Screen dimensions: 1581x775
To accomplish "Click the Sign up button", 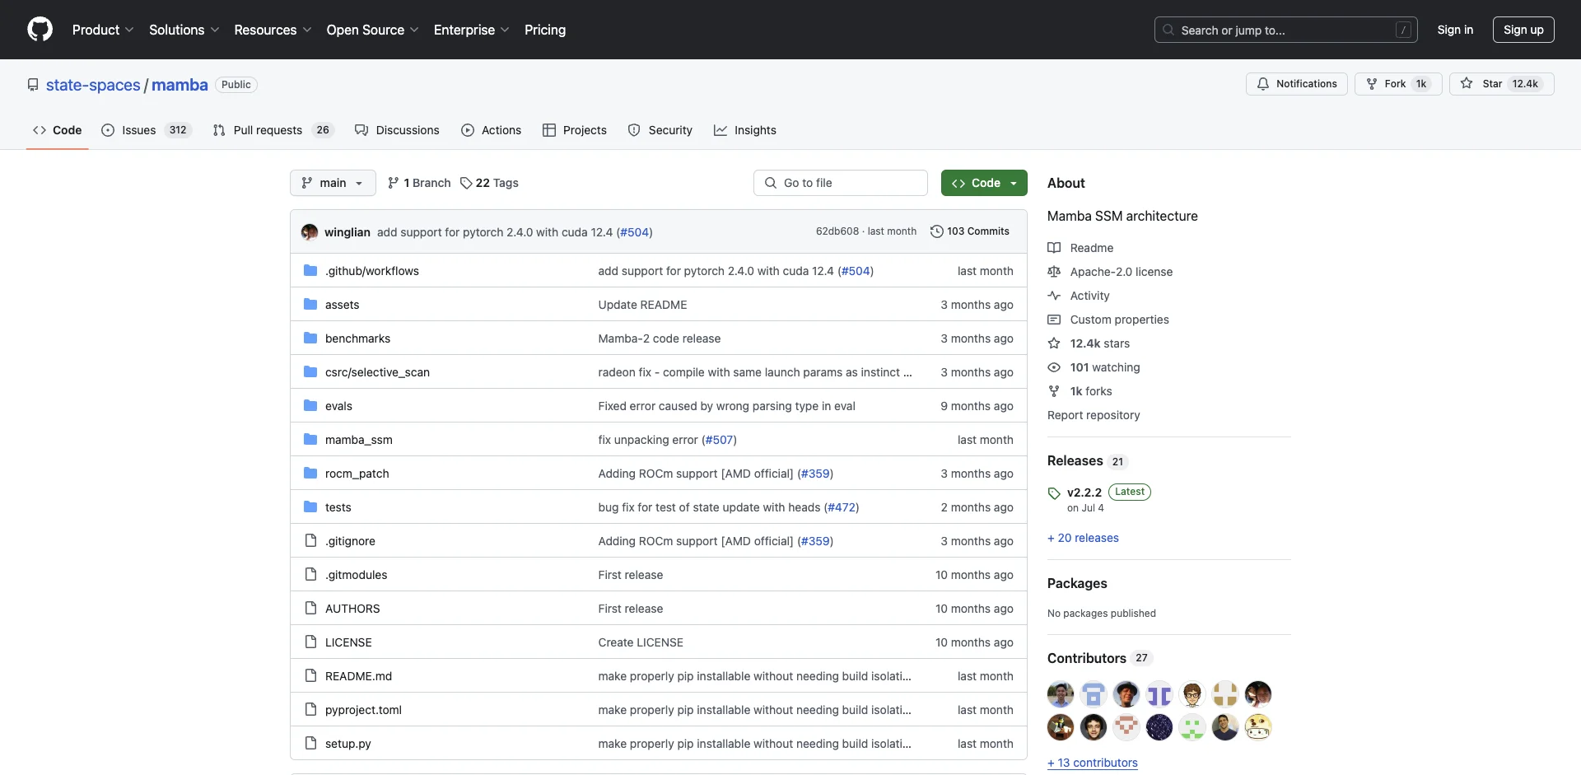I will 1523,30.
